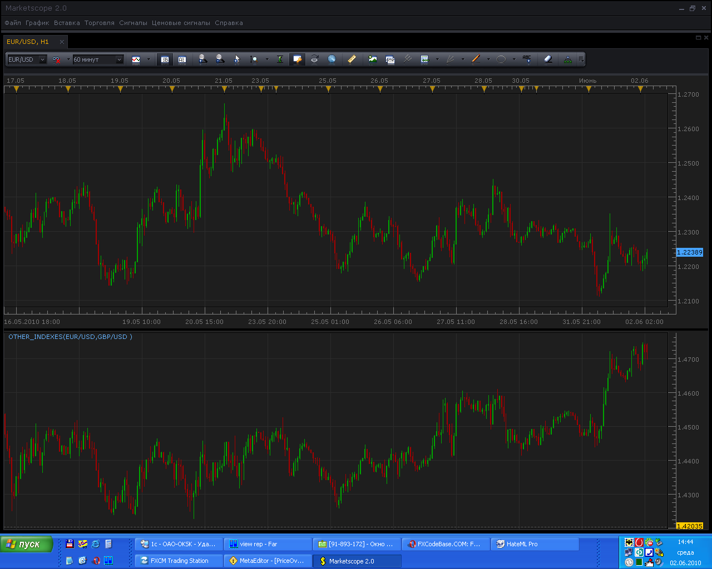Open the Торговля menu
Viewport: 712px width, 569px height.
pyautogui.click(x=100, y=23)
